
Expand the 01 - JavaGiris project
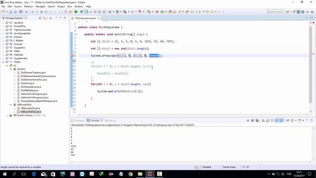tap(3, 23)
